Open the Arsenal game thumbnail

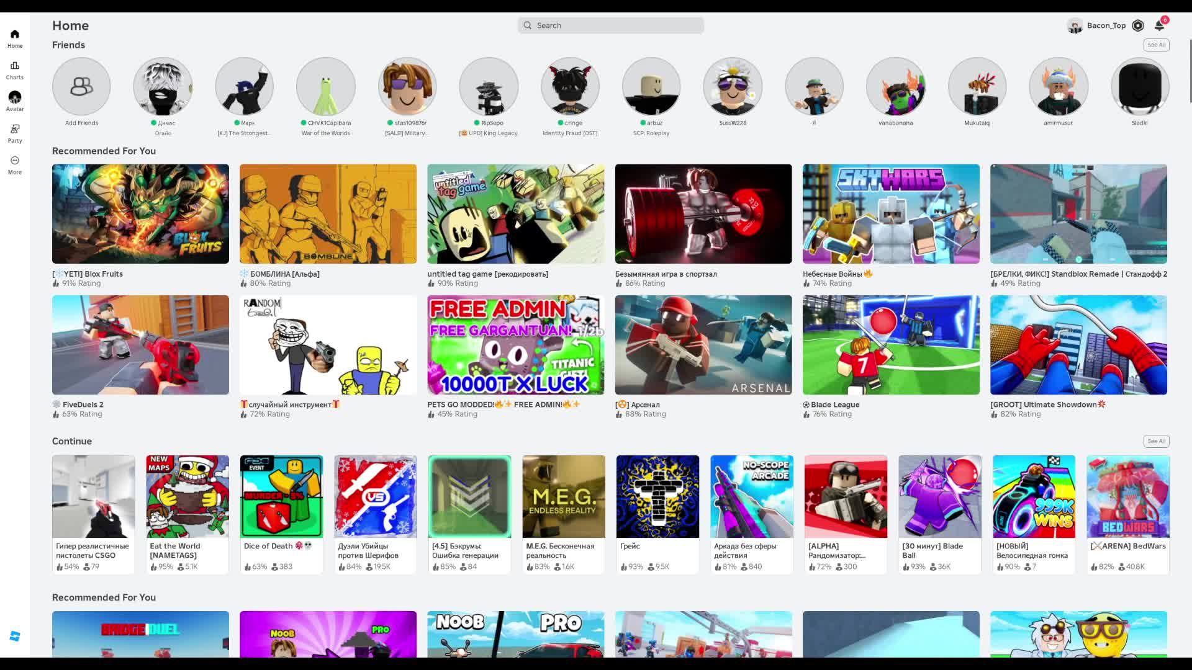[703, 345]
